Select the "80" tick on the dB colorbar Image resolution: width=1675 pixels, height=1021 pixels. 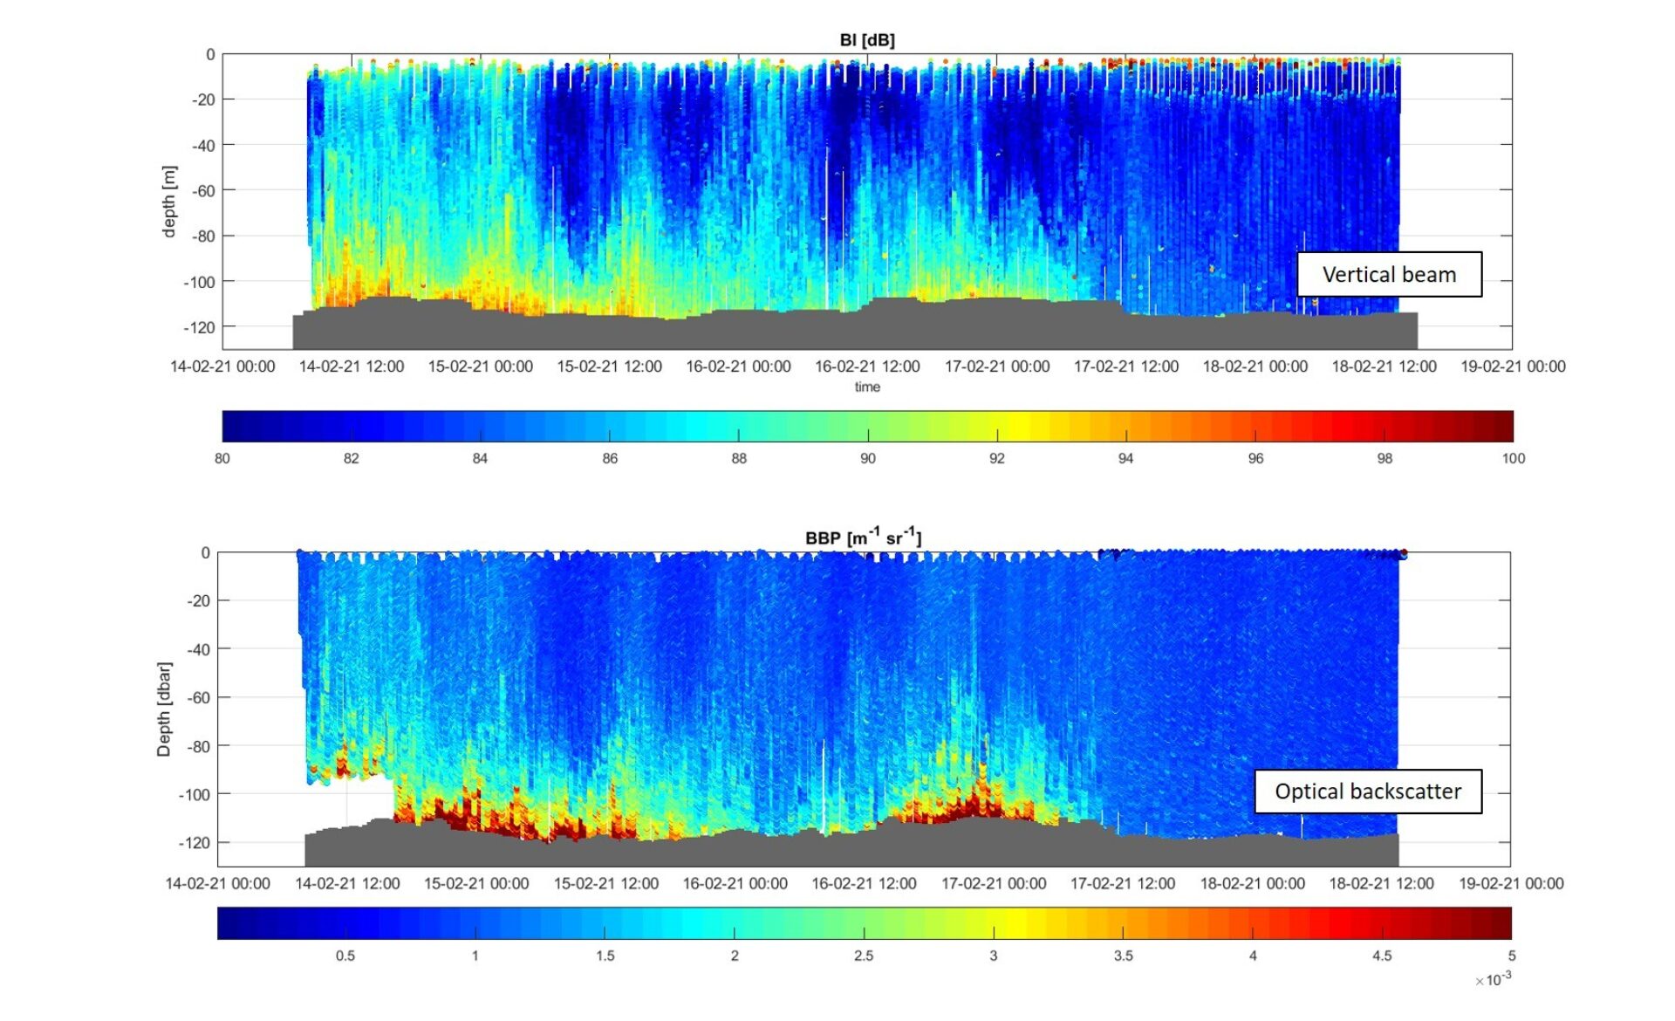pyautogui.click(x=222, y=458)
